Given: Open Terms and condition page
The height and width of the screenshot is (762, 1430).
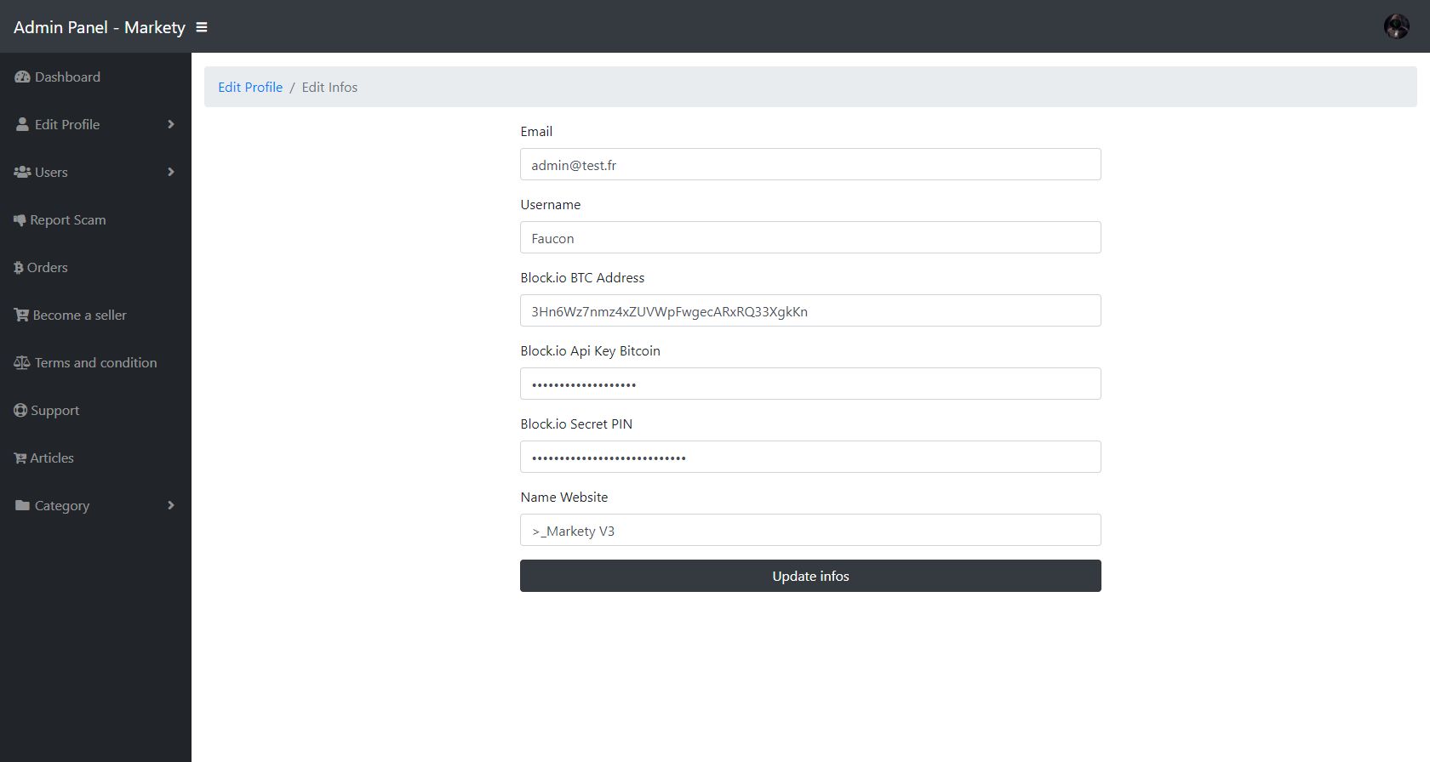Looking at the screenshot, I should tap(95, 362).
